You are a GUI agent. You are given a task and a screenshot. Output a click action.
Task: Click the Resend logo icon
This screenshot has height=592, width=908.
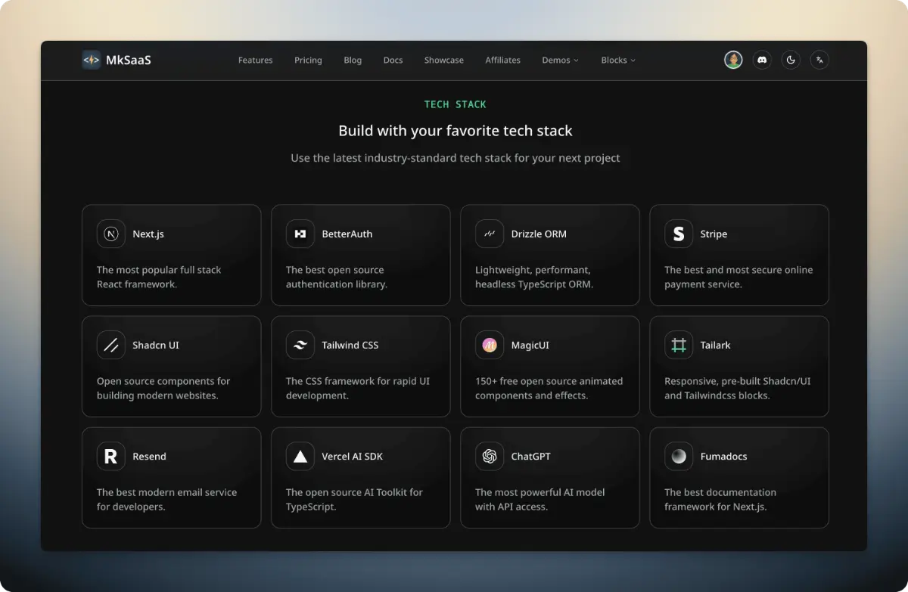point(111,456)
